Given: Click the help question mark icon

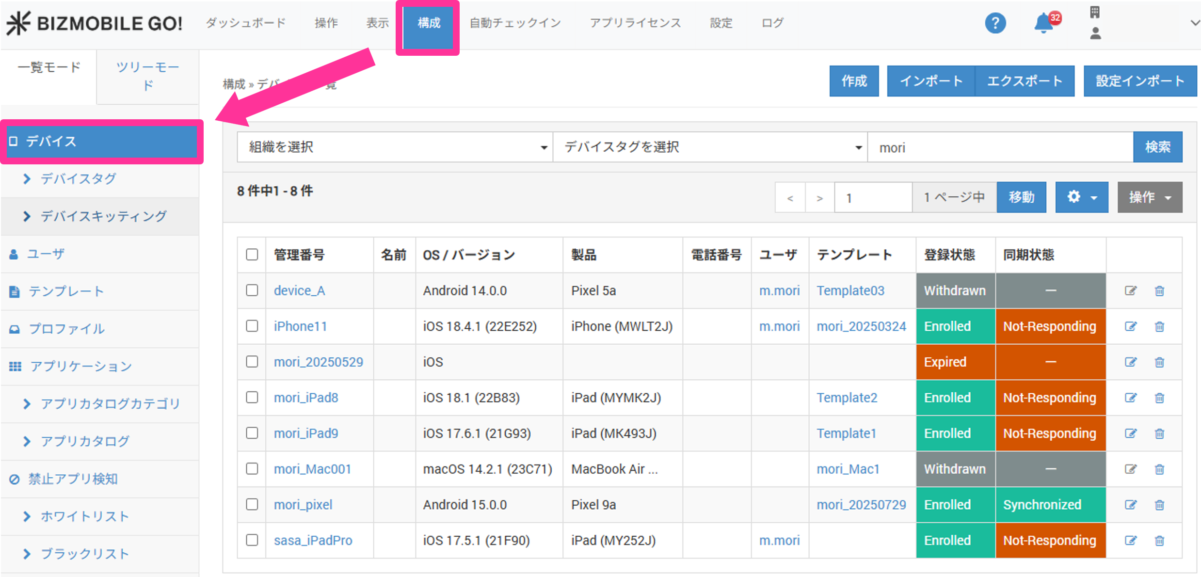Looking at the screenshot, I should (x=995, y=23).
